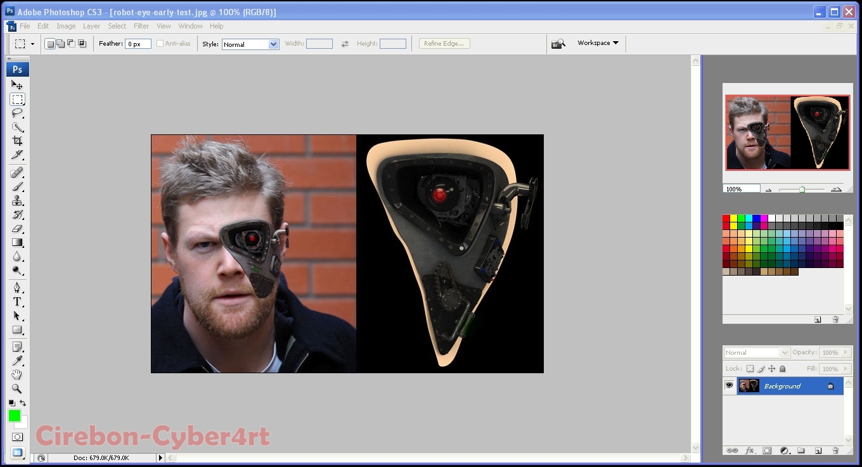
Task: Toggle lock all
Action: [783, 369]
